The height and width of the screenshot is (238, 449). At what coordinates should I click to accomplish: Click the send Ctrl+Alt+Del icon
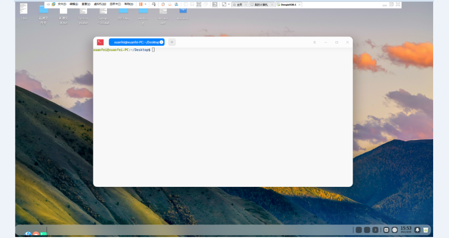tap(154, 4)
